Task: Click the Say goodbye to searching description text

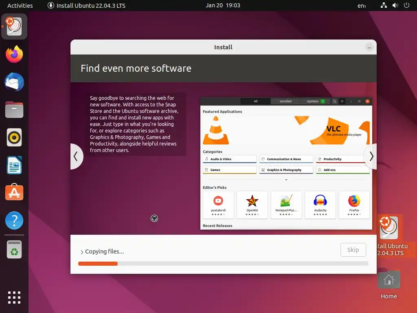Action: tap(134, 124)
